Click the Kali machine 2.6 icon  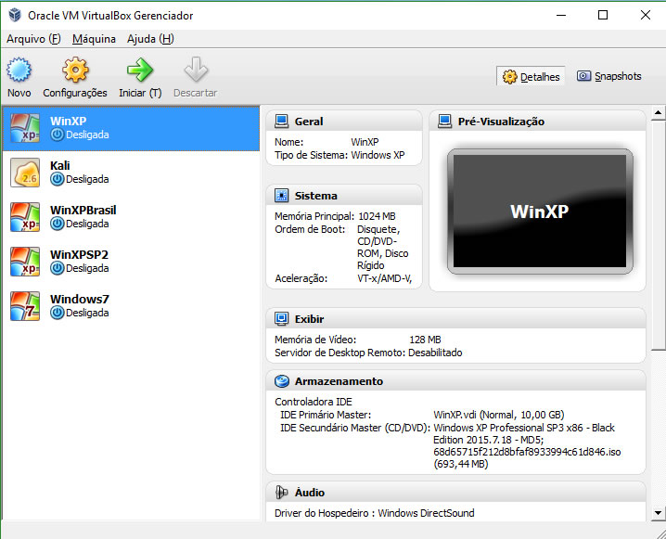(x=25, y=173)
